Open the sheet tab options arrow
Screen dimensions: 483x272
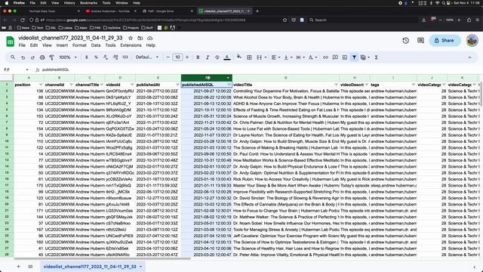pyautogui.click(x=141, y=267)
